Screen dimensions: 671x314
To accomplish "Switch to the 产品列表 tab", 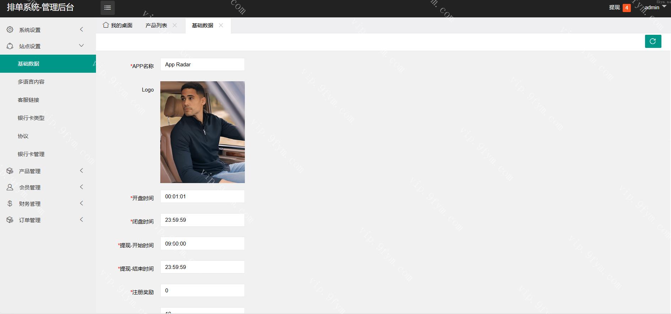I will (x=156, y=26).
